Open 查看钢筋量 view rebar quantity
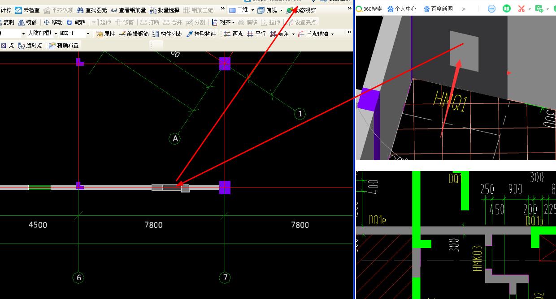This screenshot has height=299, width=556. (128, 10)
